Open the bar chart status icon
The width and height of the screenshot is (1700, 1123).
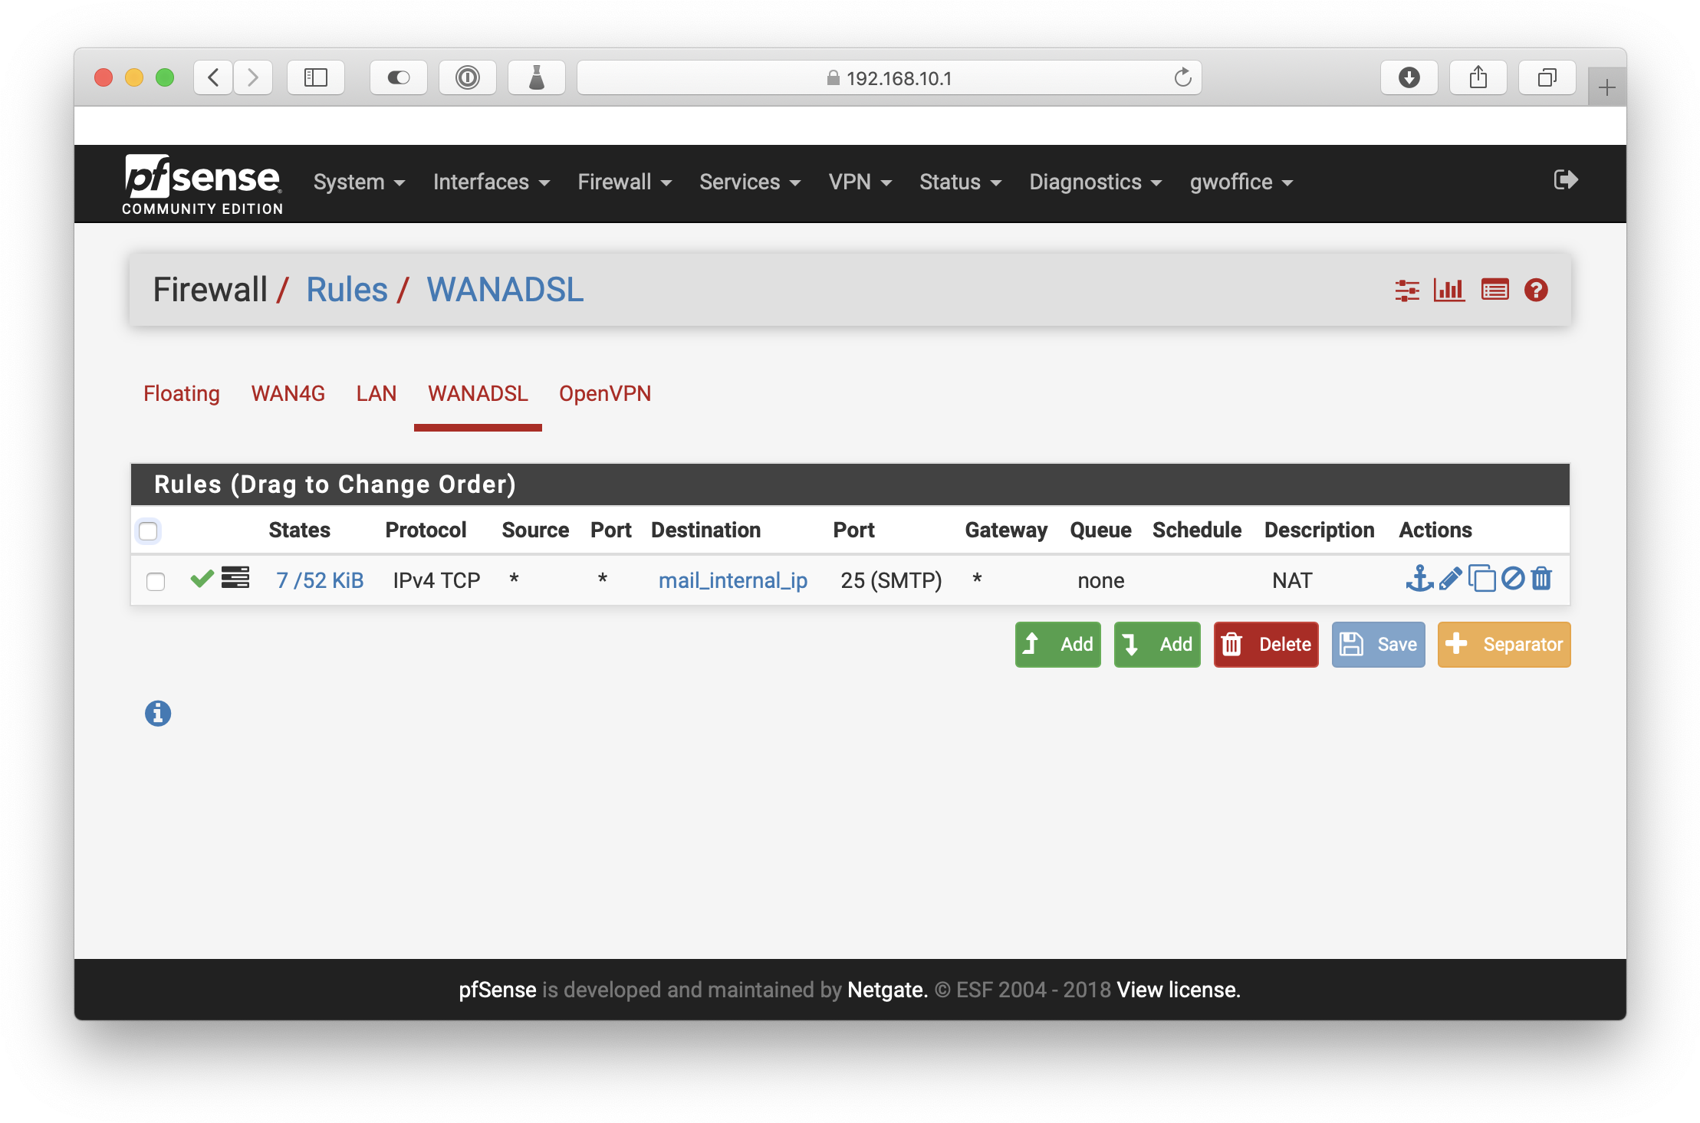[1449, 291]
